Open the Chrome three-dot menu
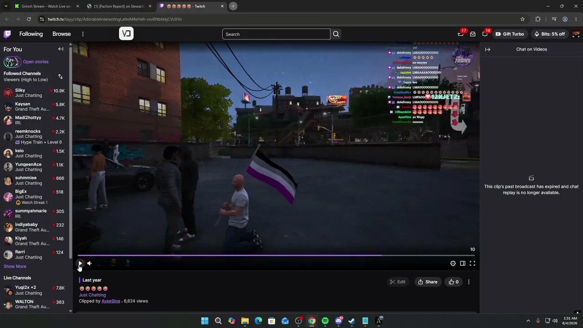The image size is (583, 328). (576, 19)
